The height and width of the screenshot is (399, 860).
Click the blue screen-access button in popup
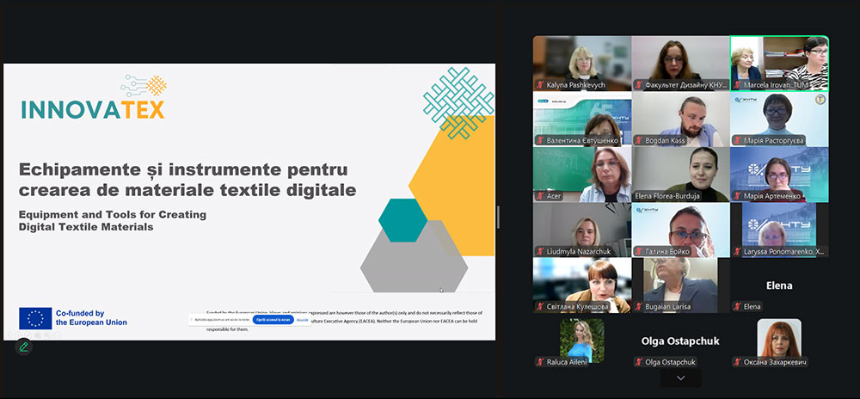[273, 319]
